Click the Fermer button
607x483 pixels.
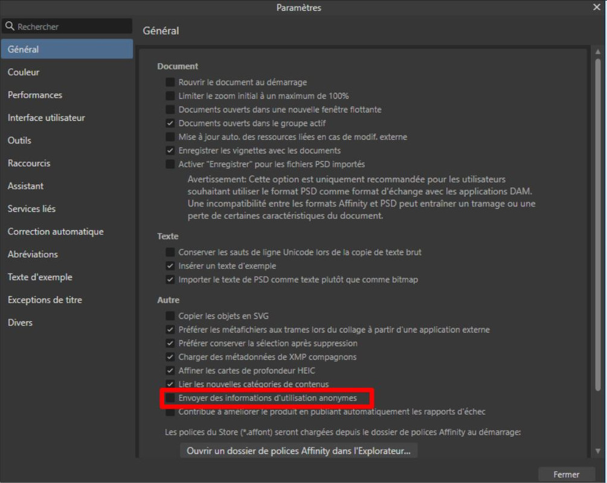(567, 475)
